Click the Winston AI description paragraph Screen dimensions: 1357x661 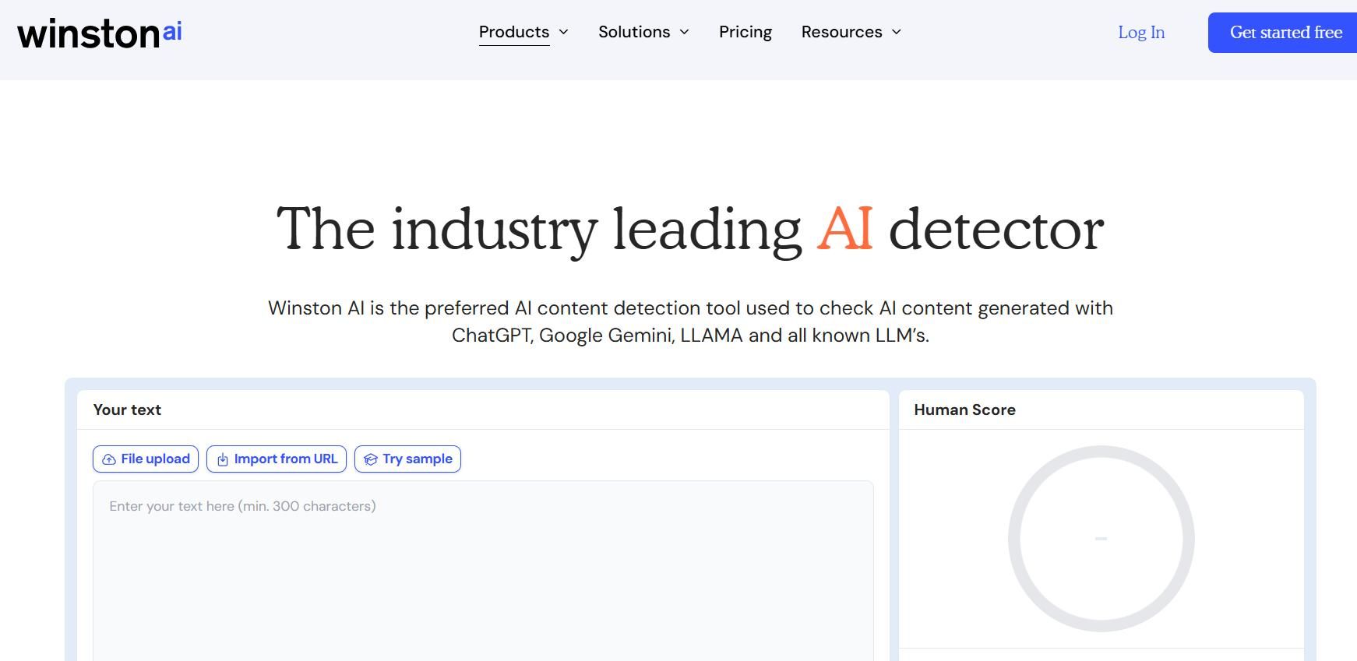(x=690, y=322)
